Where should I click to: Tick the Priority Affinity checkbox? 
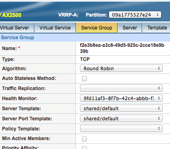point(84,148)
